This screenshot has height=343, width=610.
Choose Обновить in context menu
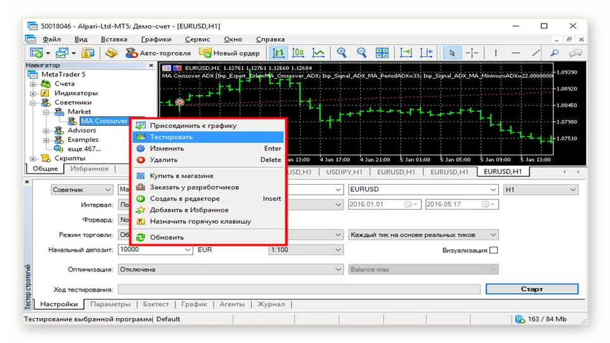pyautogui.click(x=208, y=237)
